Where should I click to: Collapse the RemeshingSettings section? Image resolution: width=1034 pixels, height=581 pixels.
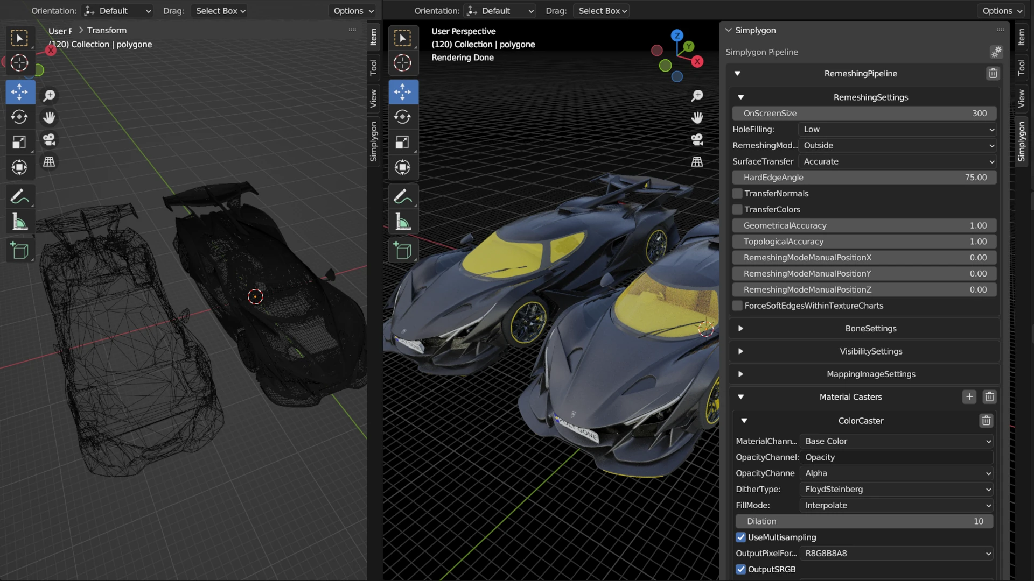741,97
